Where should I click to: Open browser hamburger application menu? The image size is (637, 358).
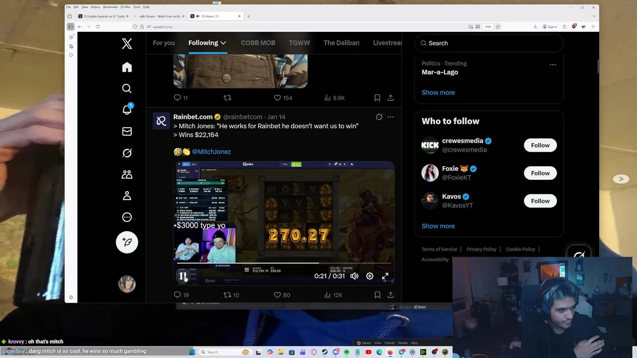(x=593, y=26)
